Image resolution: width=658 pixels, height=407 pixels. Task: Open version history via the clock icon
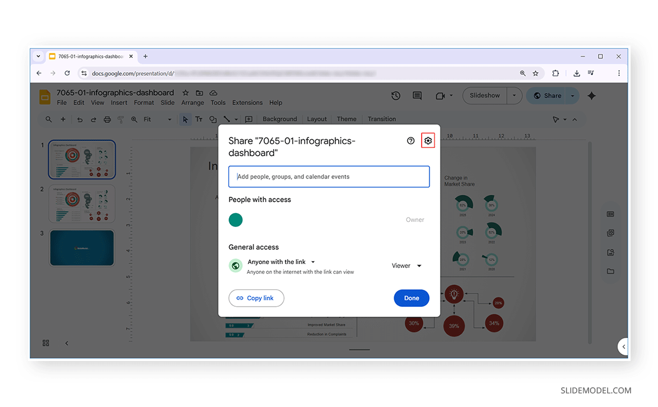click(395, 95)
